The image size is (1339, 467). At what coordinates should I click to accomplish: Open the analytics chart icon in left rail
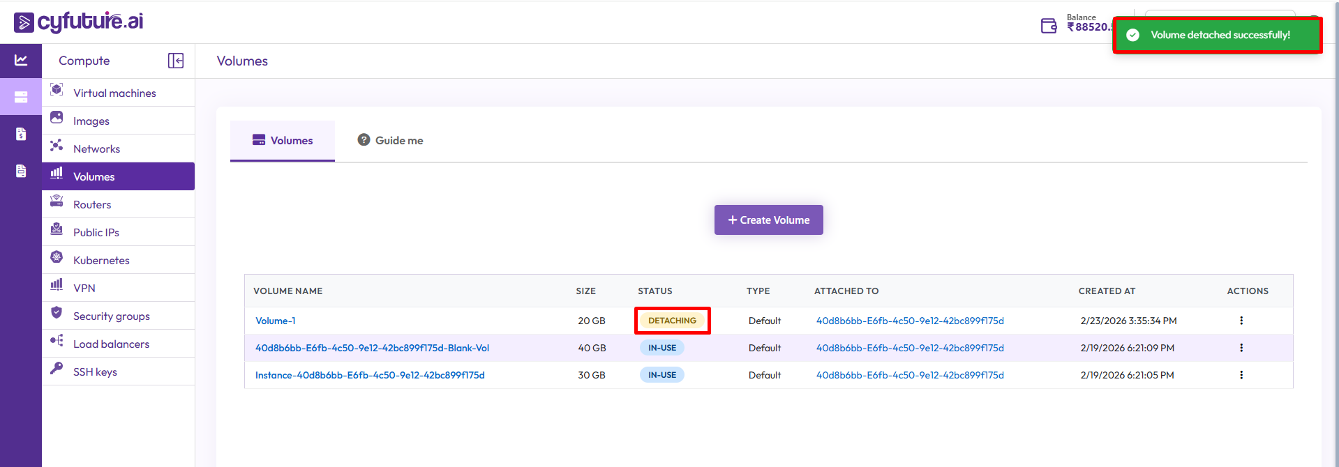point(21,61)
